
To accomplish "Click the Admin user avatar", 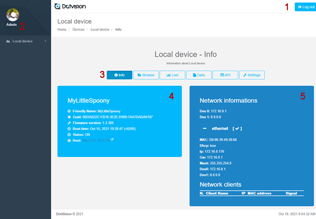I will [12, 15].
